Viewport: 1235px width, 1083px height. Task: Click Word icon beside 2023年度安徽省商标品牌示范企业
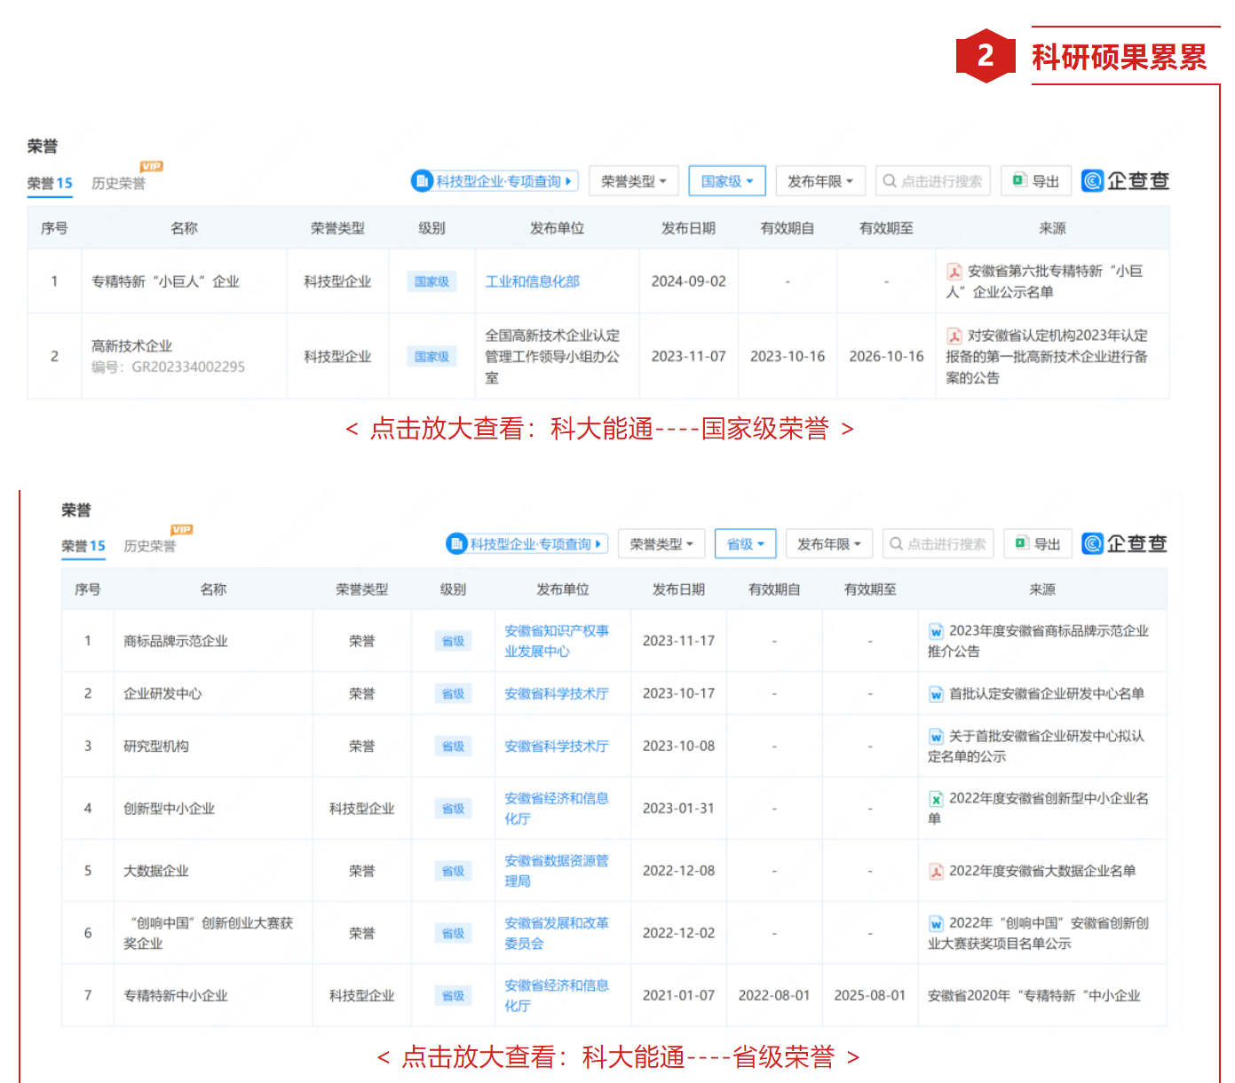point(936,632)
